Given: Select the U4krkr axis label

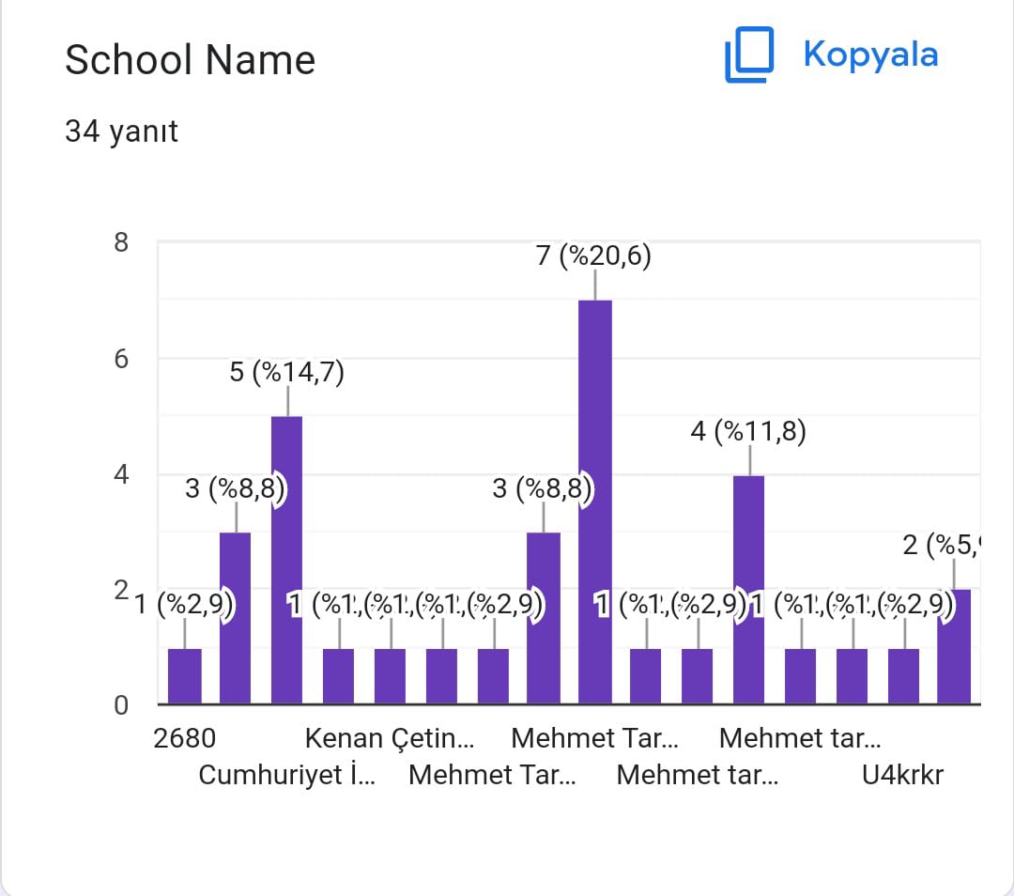Looking at the screenshot, I should (x=902, y=776).
